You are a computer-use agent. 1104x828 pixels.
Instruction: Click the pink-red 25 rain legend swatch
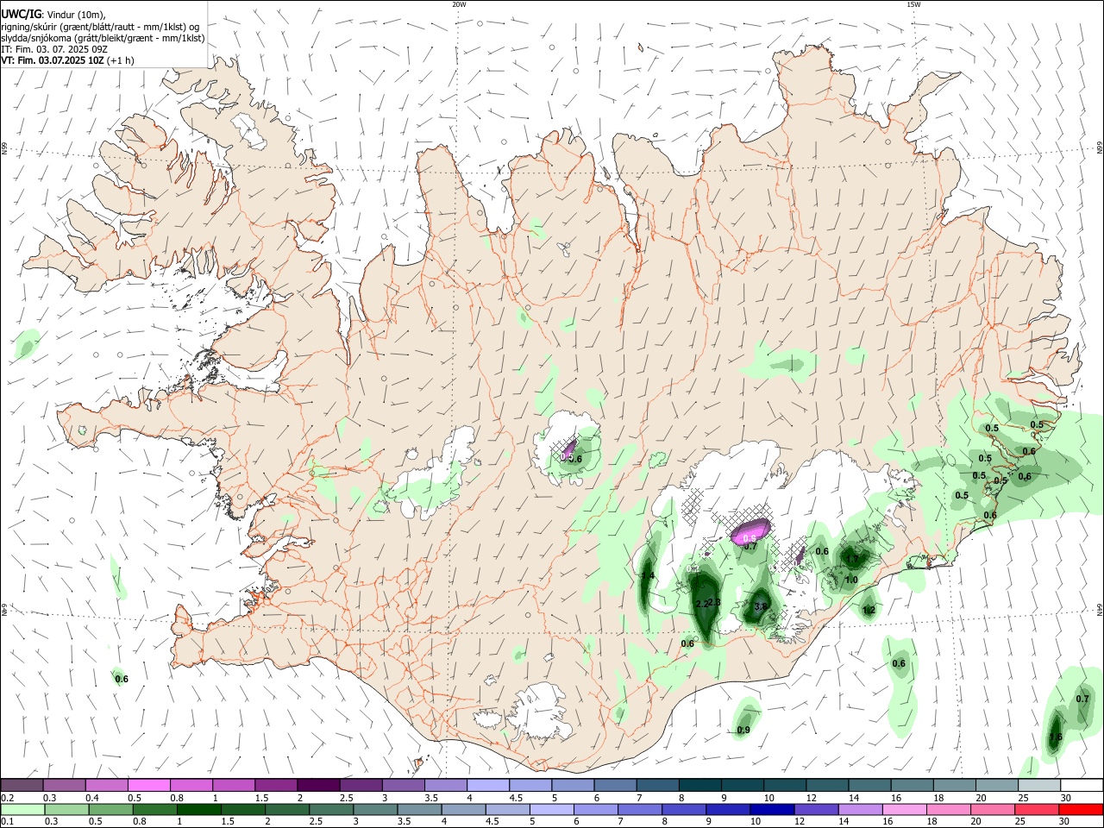(x=1037, y=809)
